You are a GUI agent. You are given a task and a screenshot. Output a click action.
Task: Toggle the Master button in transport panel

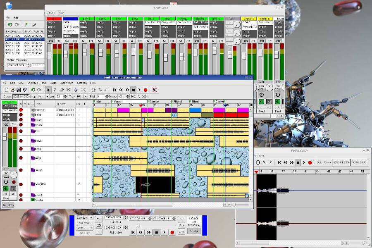point(193,231)
